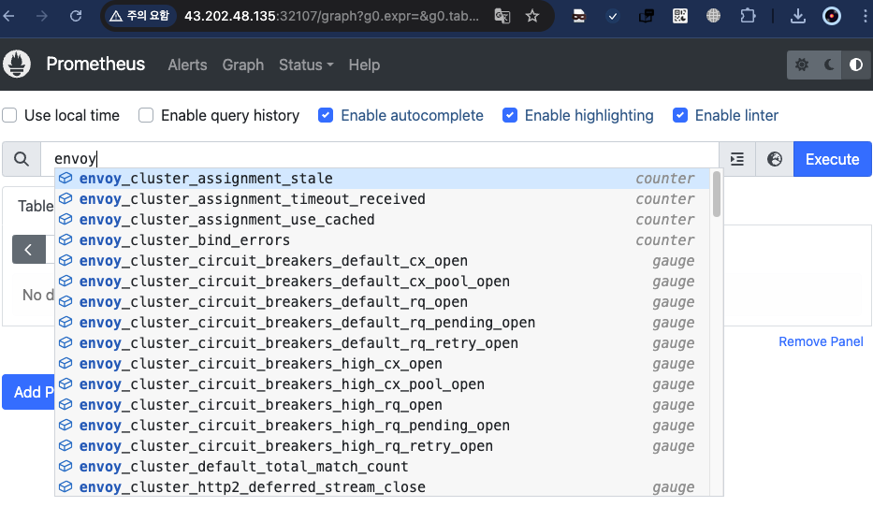Uncheck Enable autocomplete
The image size is (873, 507).
[x=326, y=115]
